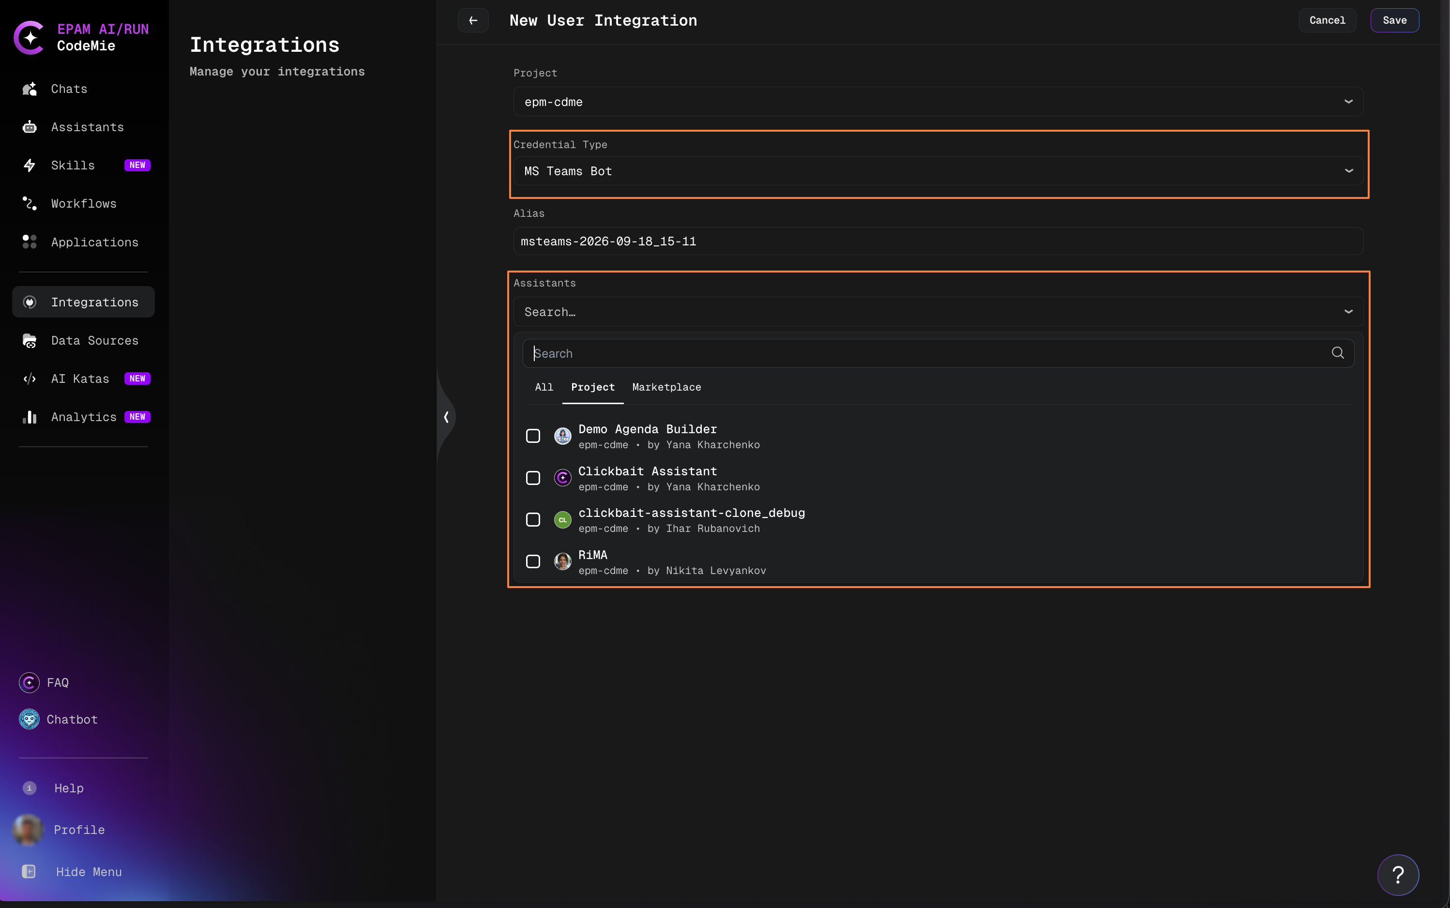The width and height of the screenshot is (1450, 908).
Task: Switch to the Marketplace tab
Action: click(666, 387)
